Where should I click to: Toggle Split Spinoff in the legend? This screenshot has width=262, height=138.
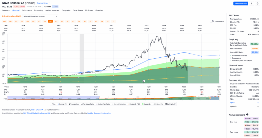click(170, 104)
